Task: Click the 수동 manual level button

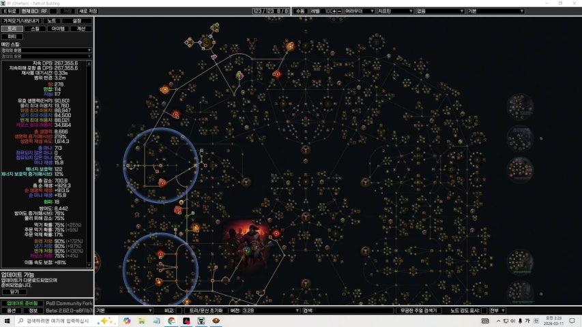Action: tap(300, 11)
